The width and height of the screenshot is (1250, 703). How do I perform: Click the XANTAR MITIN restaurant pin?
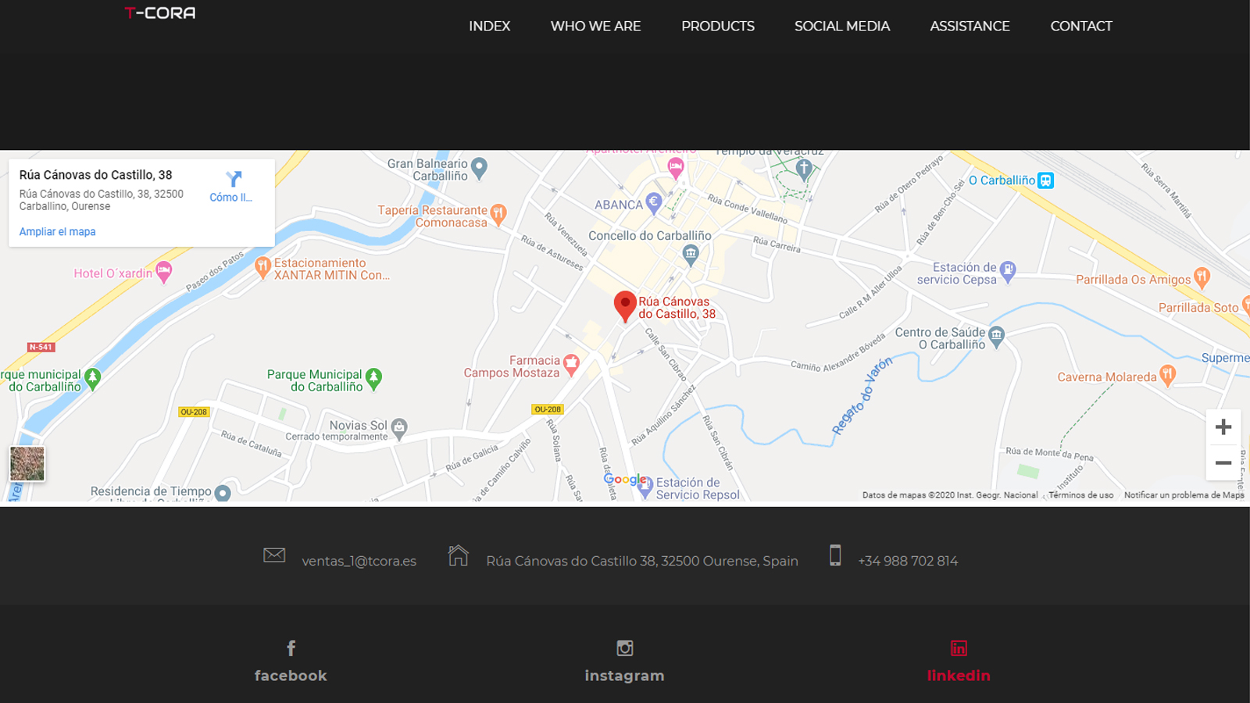click(x=263, y=267)
